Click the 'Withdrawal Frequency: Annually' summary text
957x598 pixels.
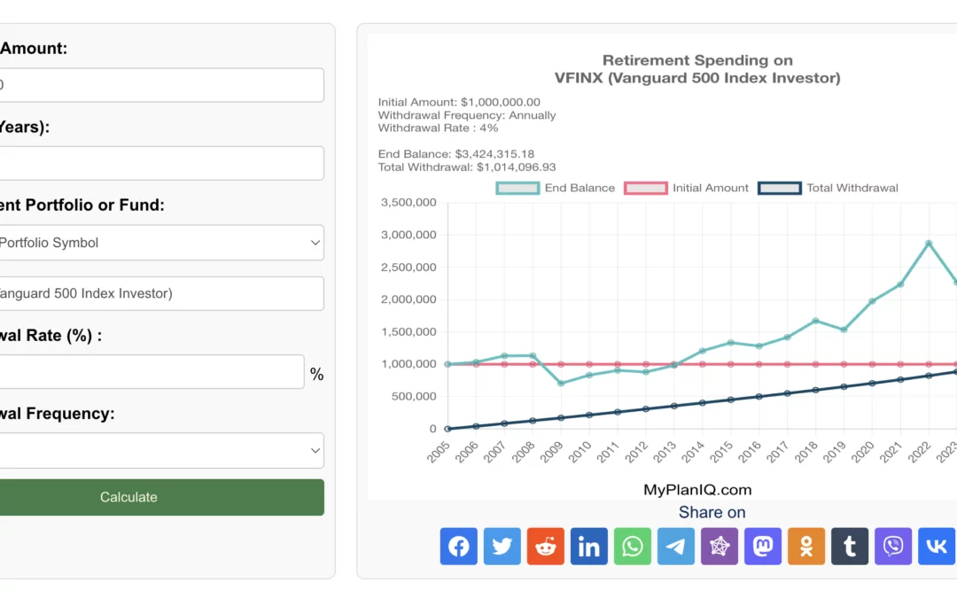(x=467, y=114)
